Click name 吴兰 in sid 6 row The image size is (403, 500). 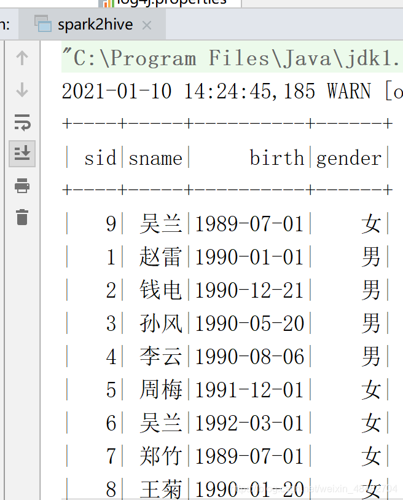[160, 423]
